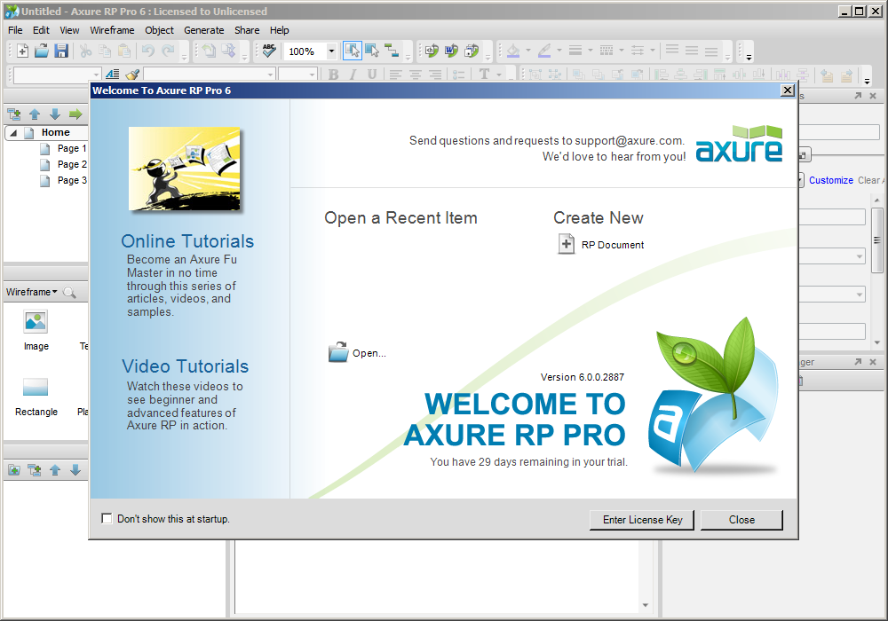Image resolution: width=888 pixels, height=621 pixels.
Task: Click the Close button in welcome dialog
Action: 741,520
